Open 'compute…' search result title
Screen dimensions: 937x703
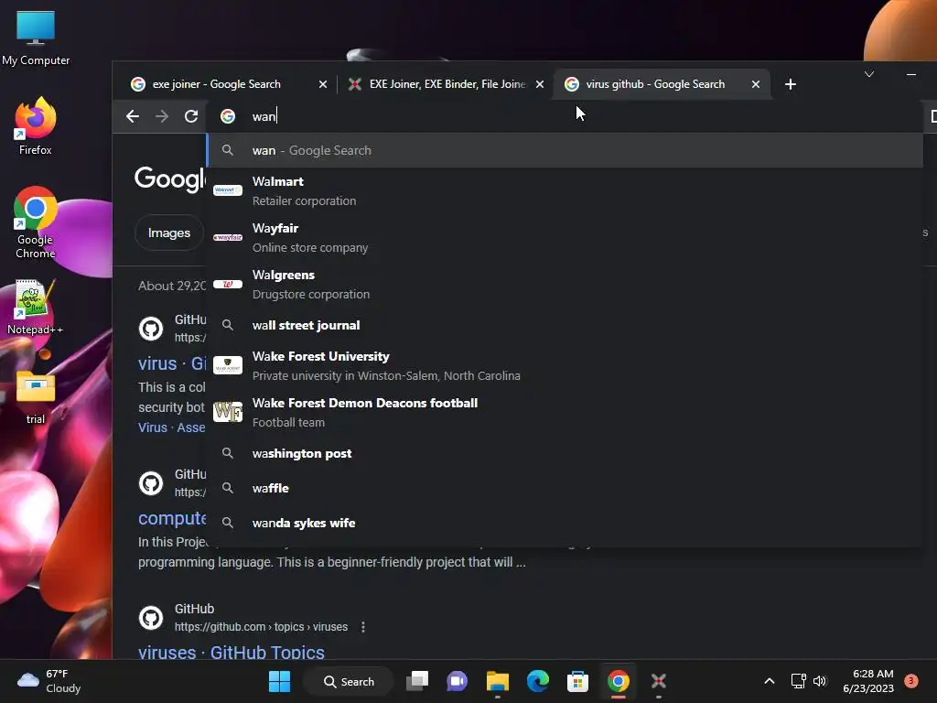point(172,518)
